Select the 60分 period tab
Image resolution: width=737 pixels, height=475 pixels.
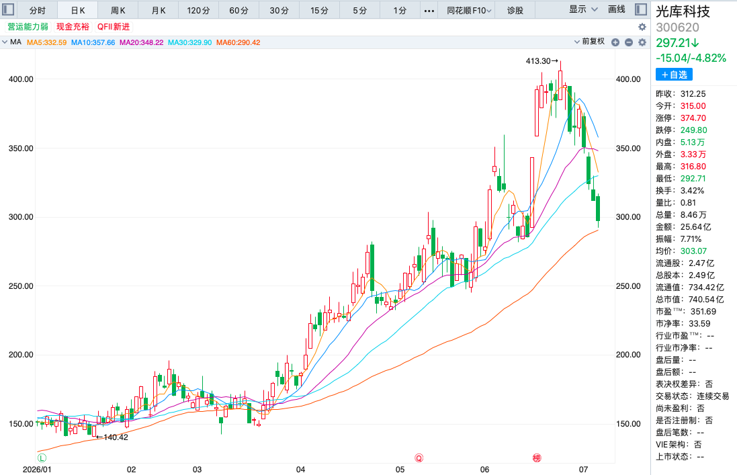click(239, 10)
